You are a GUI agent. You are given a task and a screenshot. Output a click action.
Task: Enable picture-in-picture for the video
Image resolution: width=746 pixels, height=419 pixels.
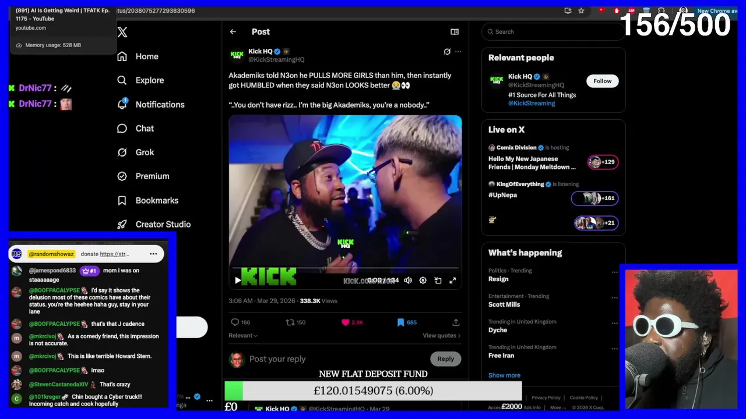click(x=438, y=280)
